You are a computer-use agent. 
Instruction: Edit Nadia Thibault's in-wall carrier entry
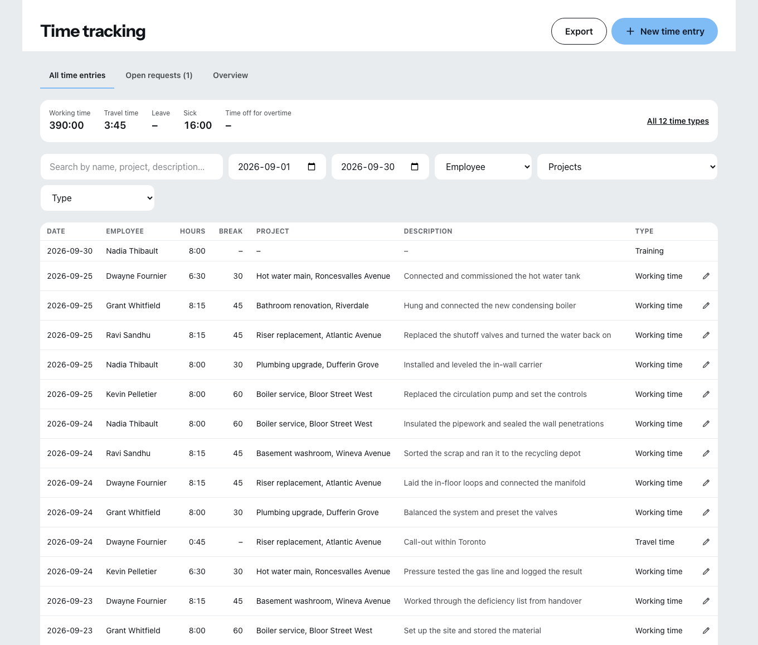[706, 365]
